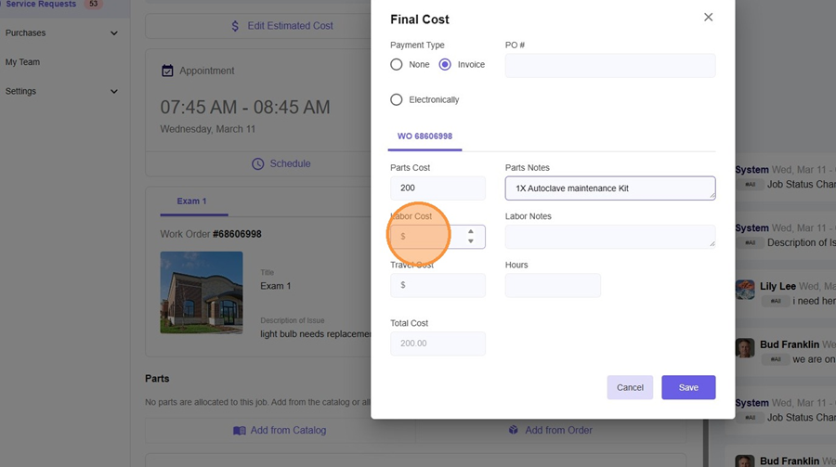
Task: Open the Exam 1 building thumbnail
Action: click(x=202, y=292)
